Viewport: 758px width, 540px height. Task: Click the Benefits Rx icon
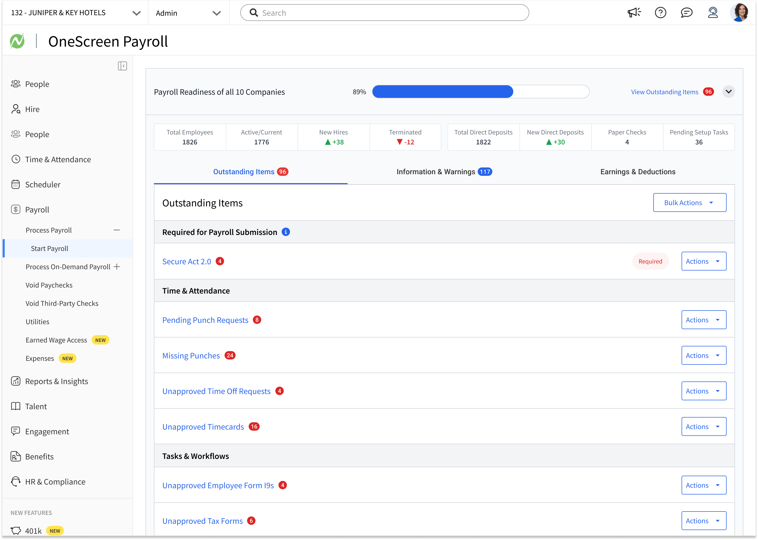16,457
